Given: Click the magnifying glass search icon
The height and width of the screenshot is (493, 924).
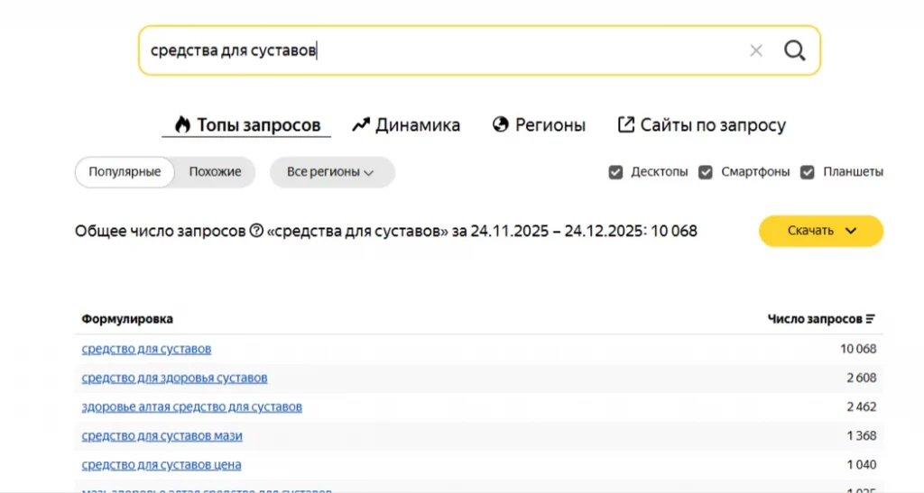Looking at the screenshot, I should (794, 50).
